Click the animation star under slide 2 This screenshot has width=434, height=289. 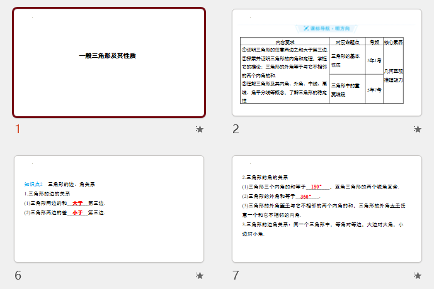417,129
